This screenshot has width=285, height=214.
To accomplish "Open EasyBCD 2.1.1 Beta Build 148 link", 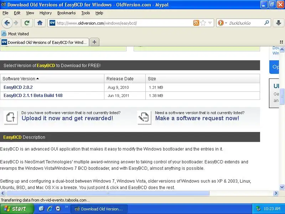I will pos(33,96).
